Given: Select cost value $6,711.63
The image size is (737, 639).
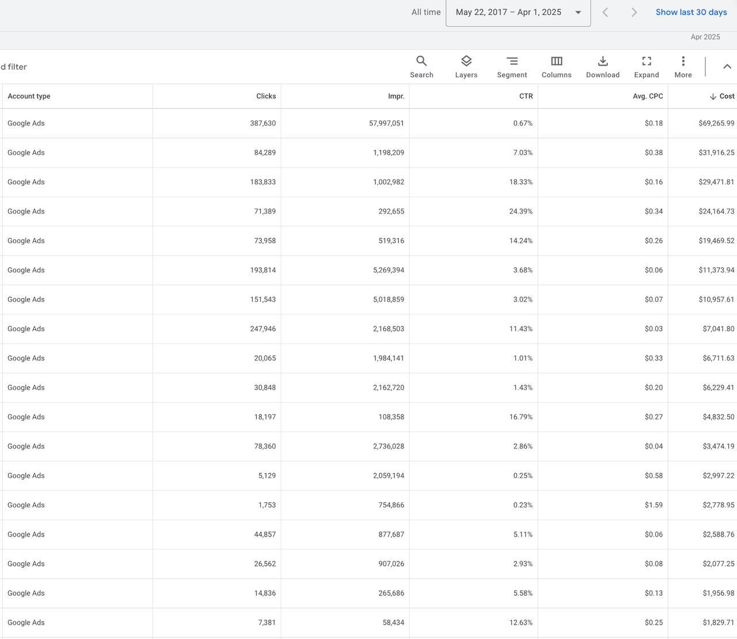Looking at the screenshot, I should 719,358.
